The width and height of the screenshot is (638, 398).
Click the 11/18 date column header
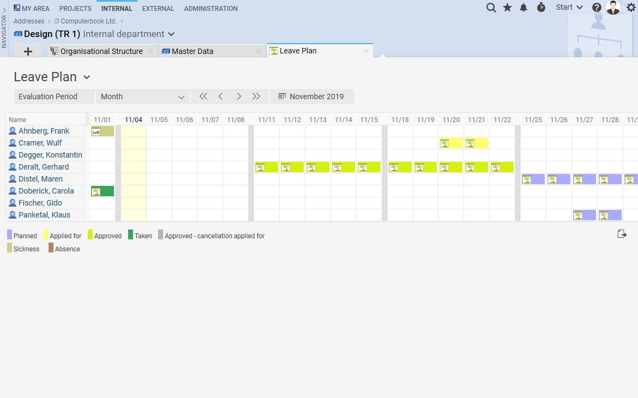click(400, 119)
